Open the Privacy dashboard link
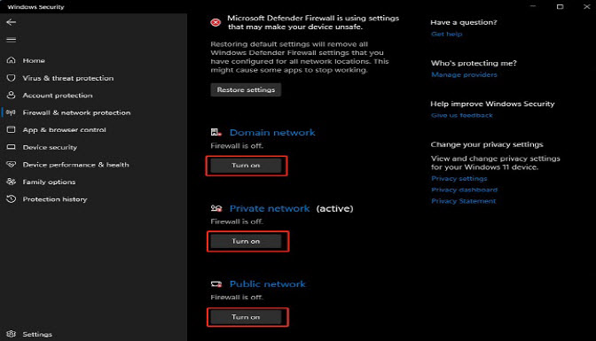Screen dimensions: 596x341 (x=464, y=190)
